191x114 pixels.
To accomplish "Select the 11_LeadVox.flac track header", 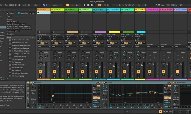I will click(113, 10).
